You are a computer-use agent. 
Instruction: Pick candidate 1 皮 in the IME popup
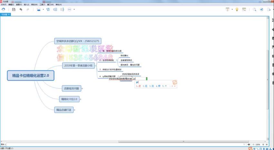click(x=139, y=86)
